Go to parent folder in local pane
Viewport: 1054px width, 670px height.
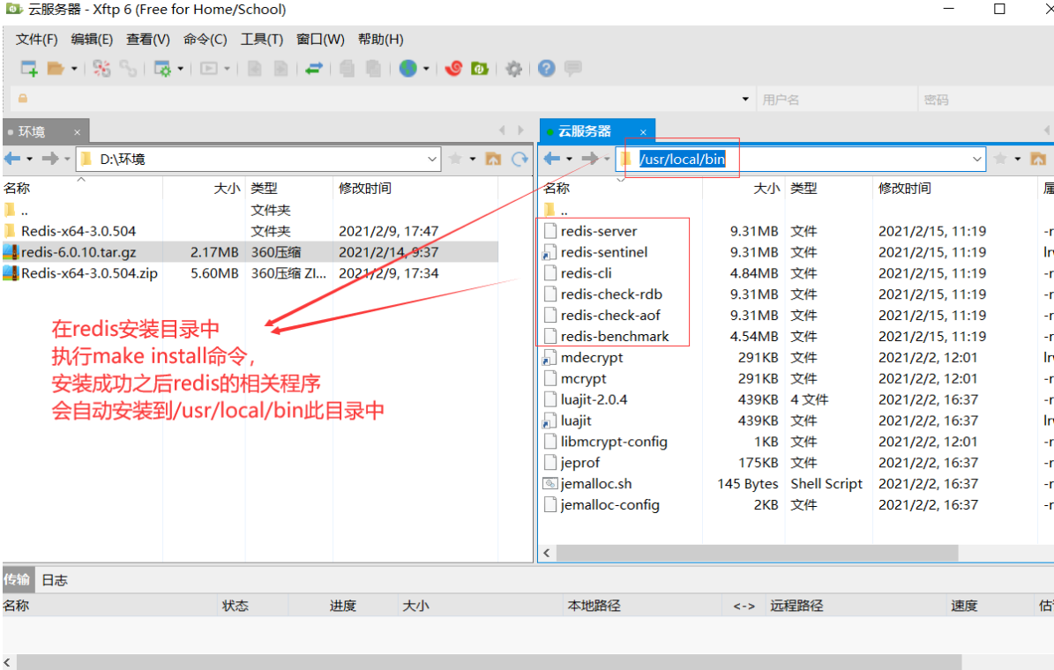point(493,159)
